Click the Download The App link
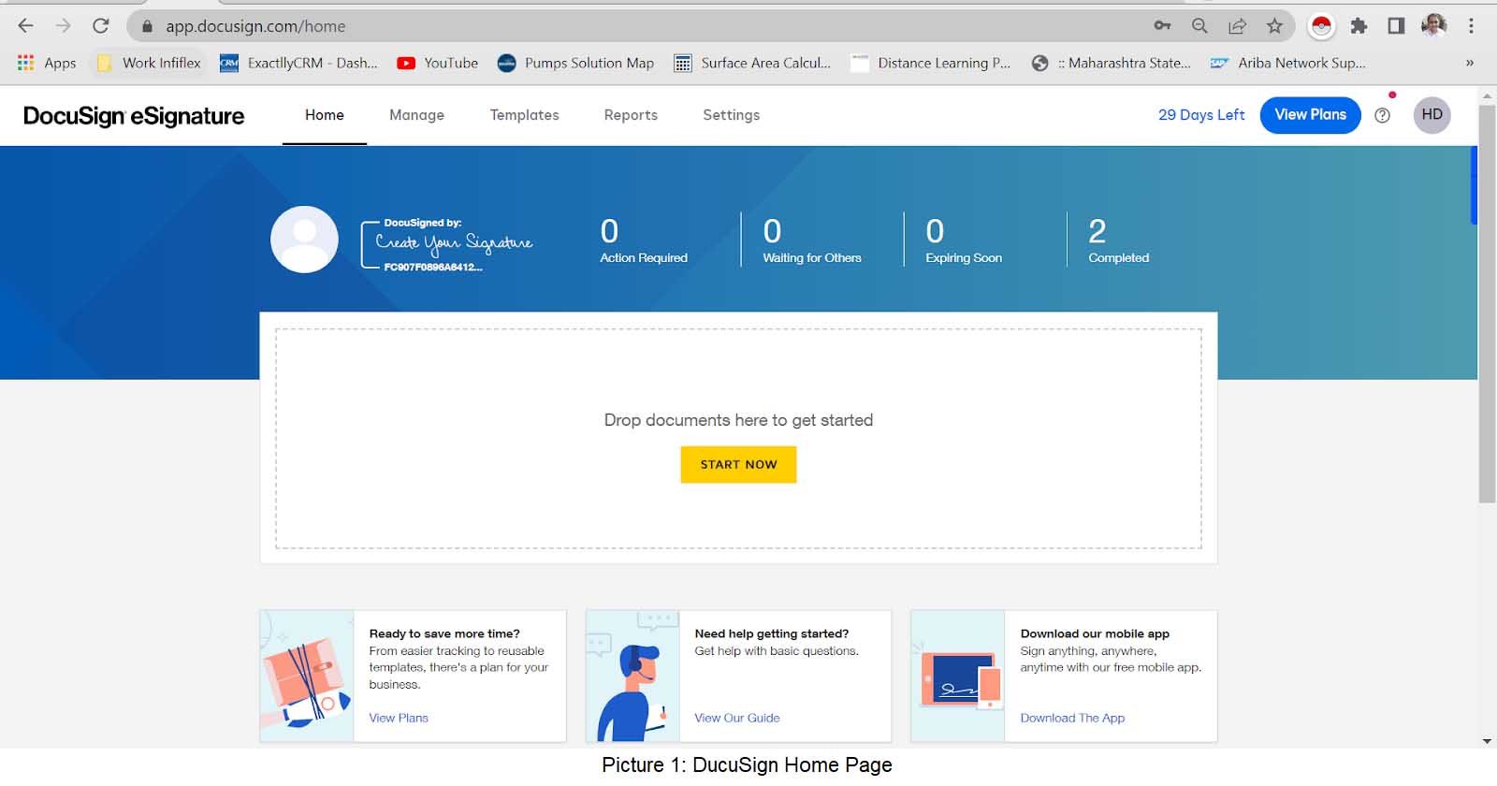The image size is (1497, 786). 1072,718
